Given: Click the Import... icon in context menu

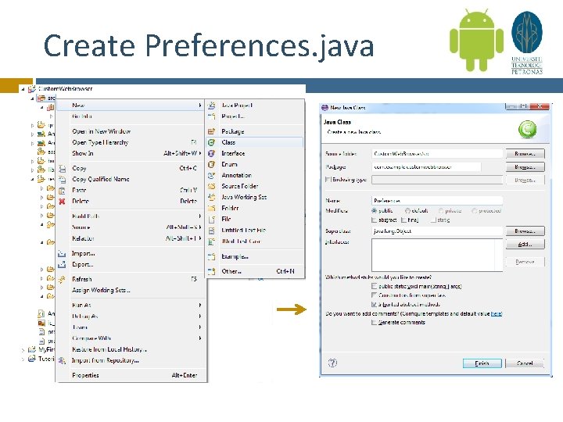Looking at the screenshot, I should point(62,253).
